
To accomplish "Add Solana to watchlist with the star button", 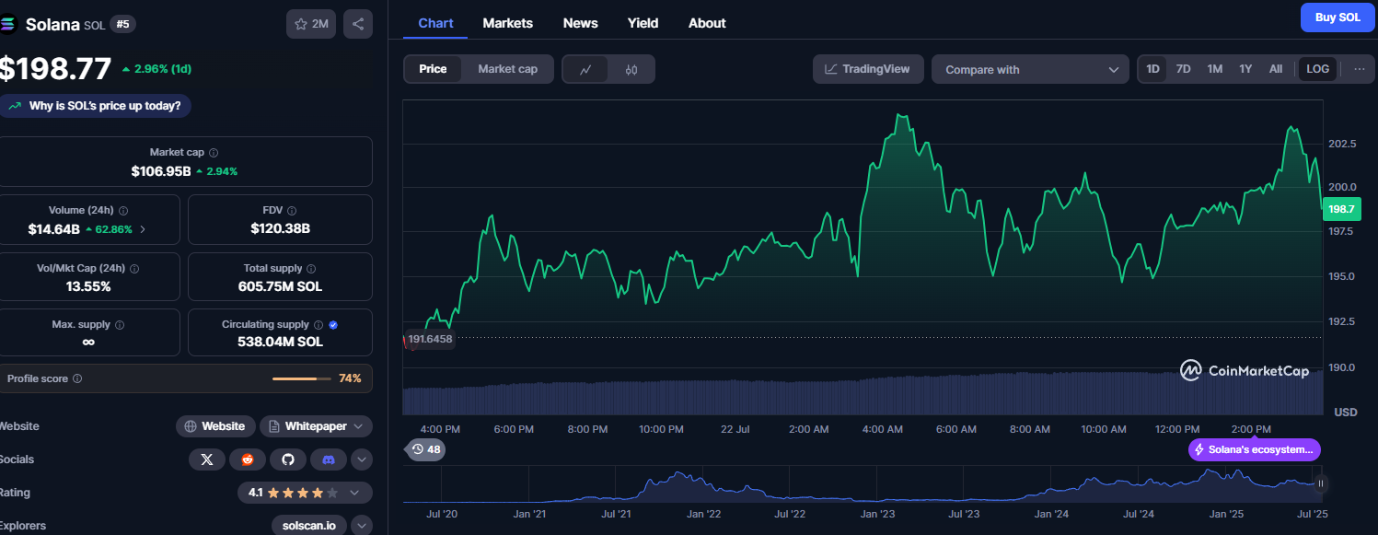I will point(311,24).
